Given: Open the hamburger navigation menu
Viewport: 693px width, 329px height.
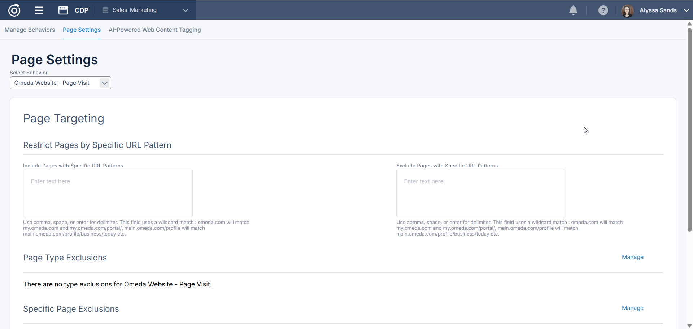Looking at the screenshot, I should (x=39, y=10).
